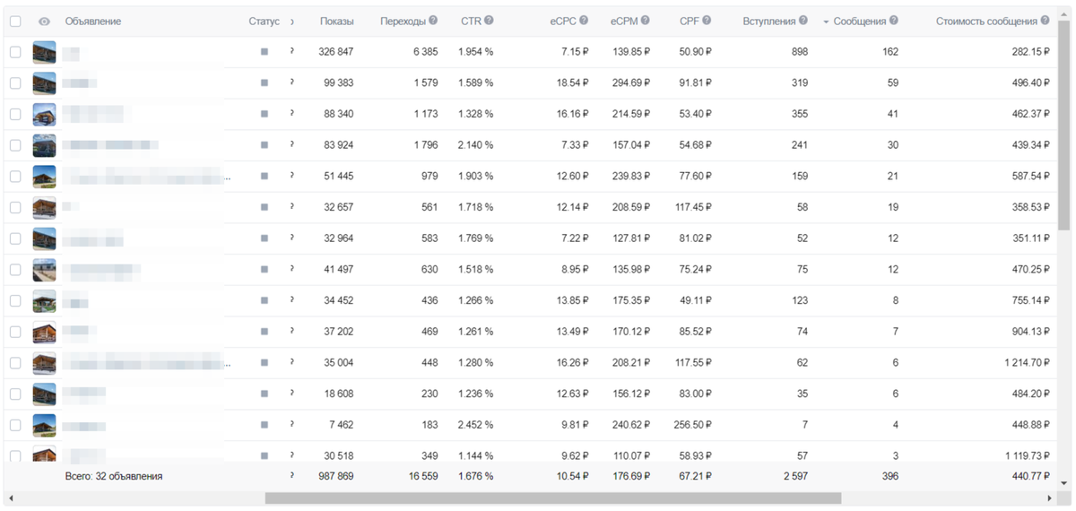
Task: Sort by the Объявление column header
Action: click(x=93, y=22)
